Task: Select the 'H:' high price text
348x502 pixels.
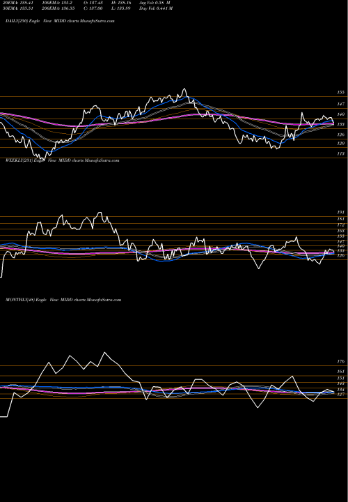Action: click(x=121, y=3)
